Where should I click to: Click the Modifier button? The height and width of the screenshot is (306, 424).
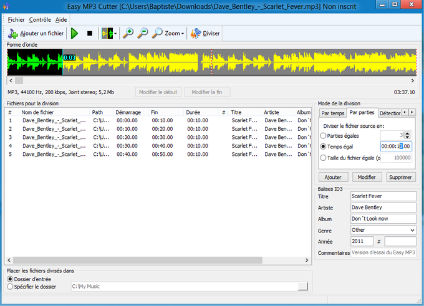367,178
